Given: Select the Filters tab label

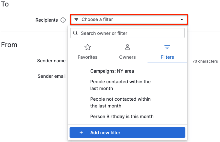Looking at the screenshot, I should [167, 57].
